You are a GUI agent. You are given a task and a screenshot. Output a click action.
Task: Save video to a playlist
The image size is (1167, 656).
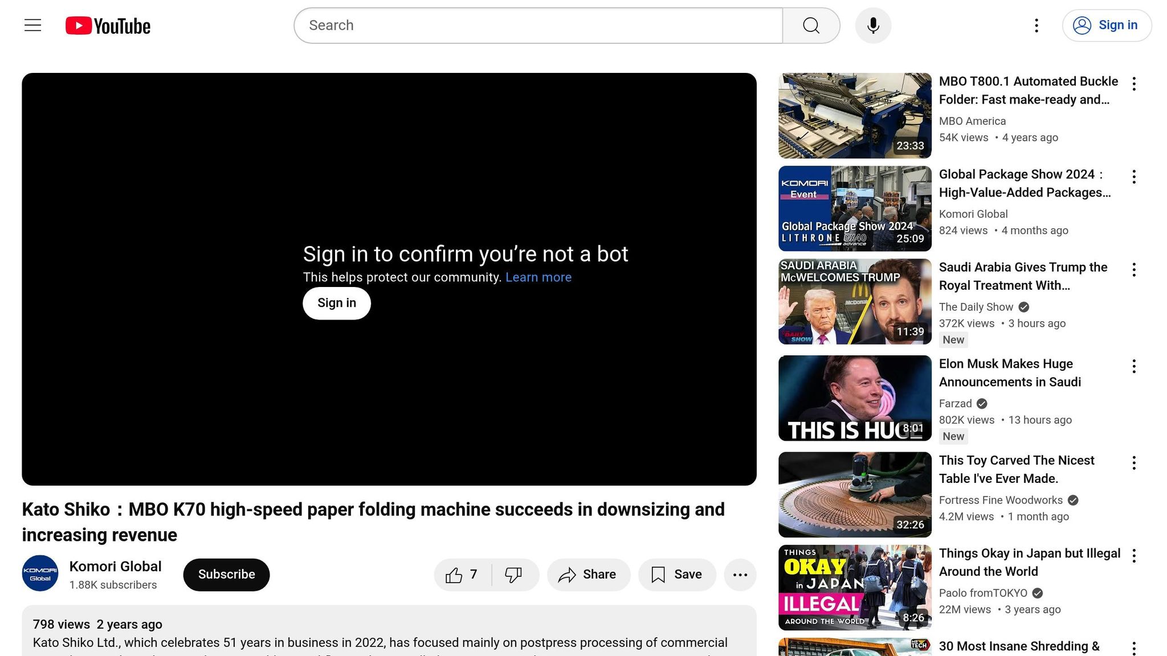pyautogui.click(x=677, y=575)
